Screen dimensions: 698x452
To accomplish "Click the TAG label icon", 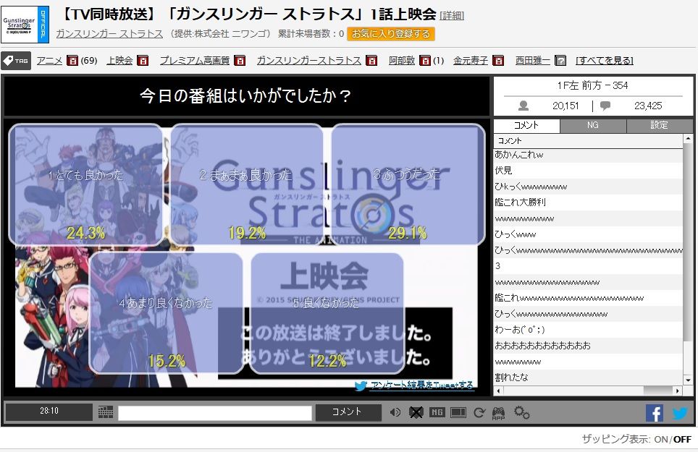I will click(16, 61).
